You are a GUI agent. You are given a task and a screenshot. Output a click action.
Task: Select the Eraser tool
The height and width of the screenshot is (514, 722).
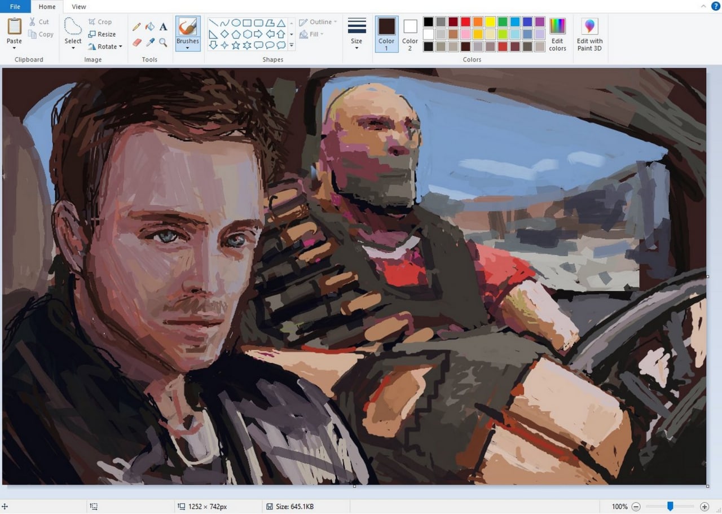point(137,42)
